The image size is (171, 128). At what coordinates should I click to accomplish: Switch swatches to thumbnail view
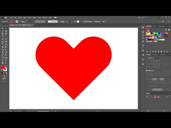pos(169,30)
